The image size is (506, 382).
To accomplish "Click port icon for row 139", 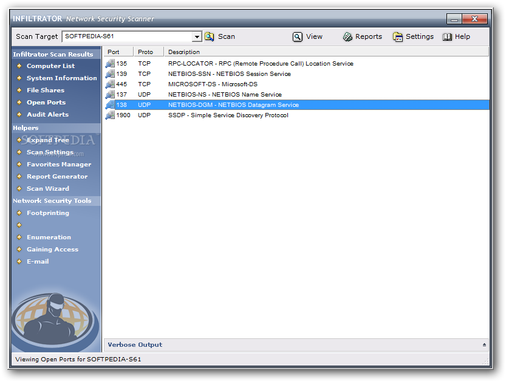I will tap(110, 74).
